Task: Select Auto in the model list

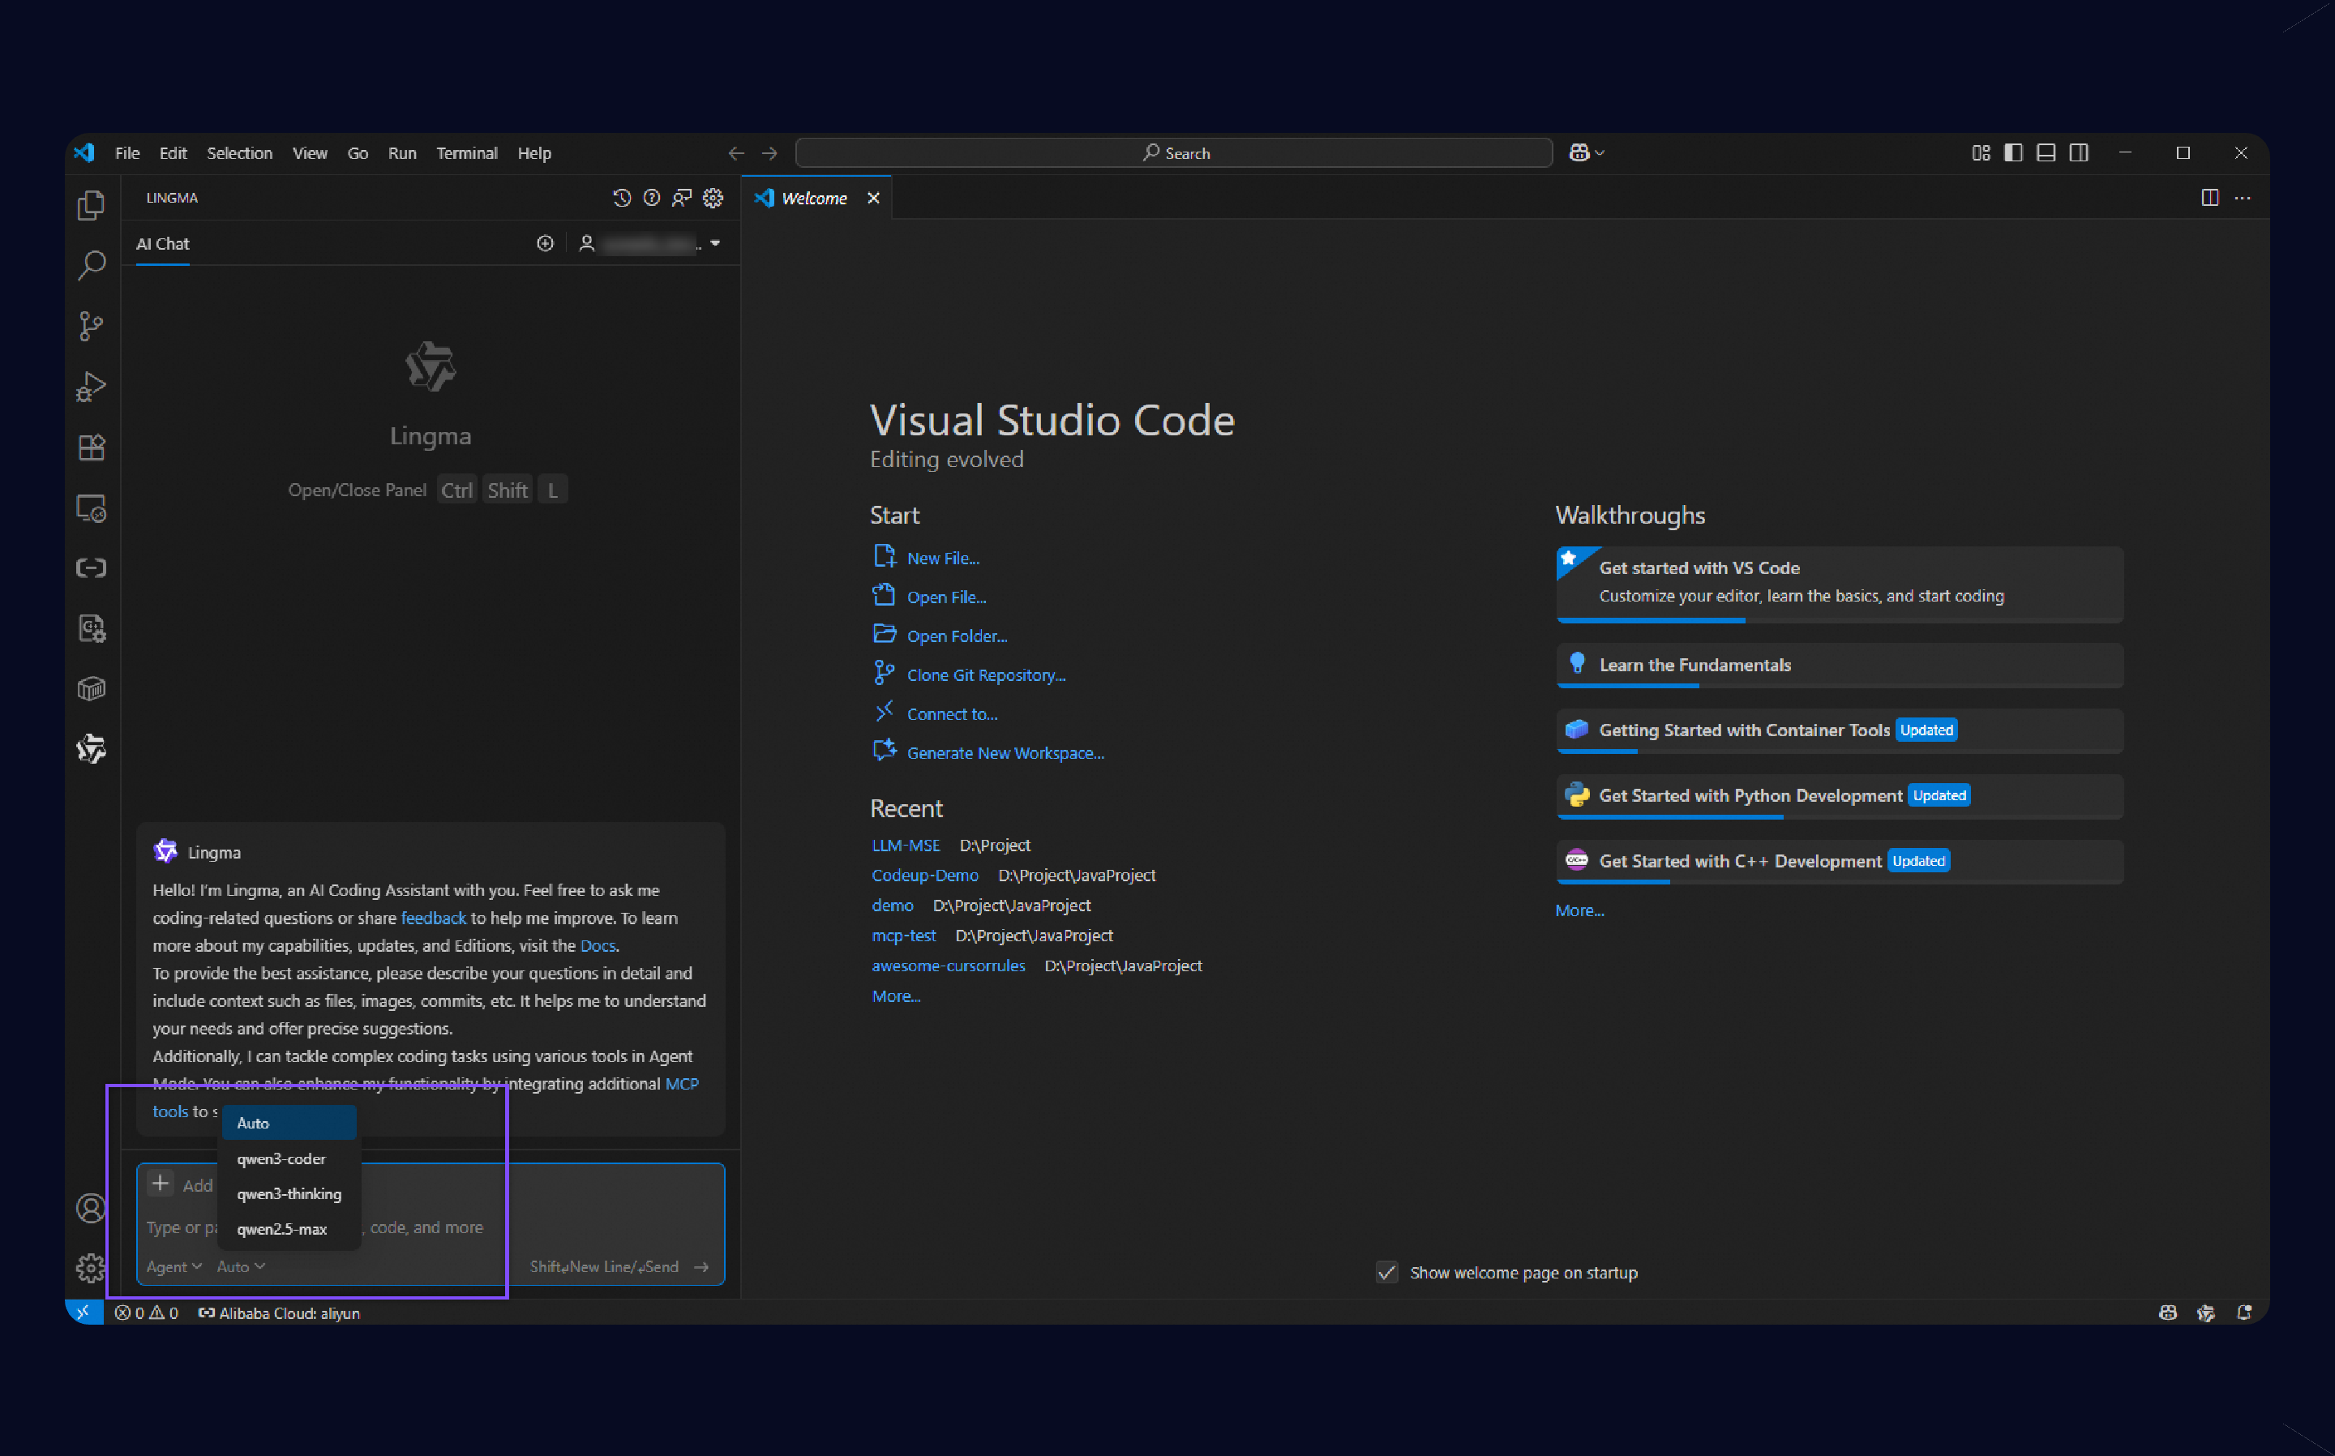Action: pyautogui.click(x=289, y=1123)
